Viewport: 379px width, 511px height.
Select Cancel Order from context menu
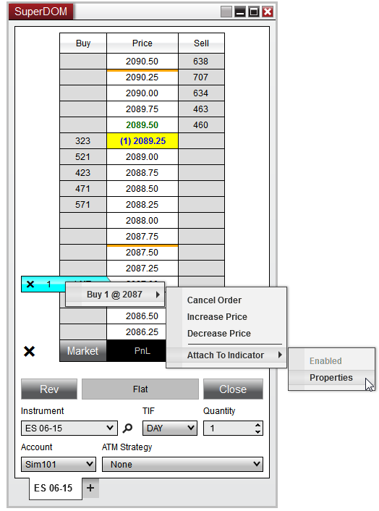(x=214, y=300)
